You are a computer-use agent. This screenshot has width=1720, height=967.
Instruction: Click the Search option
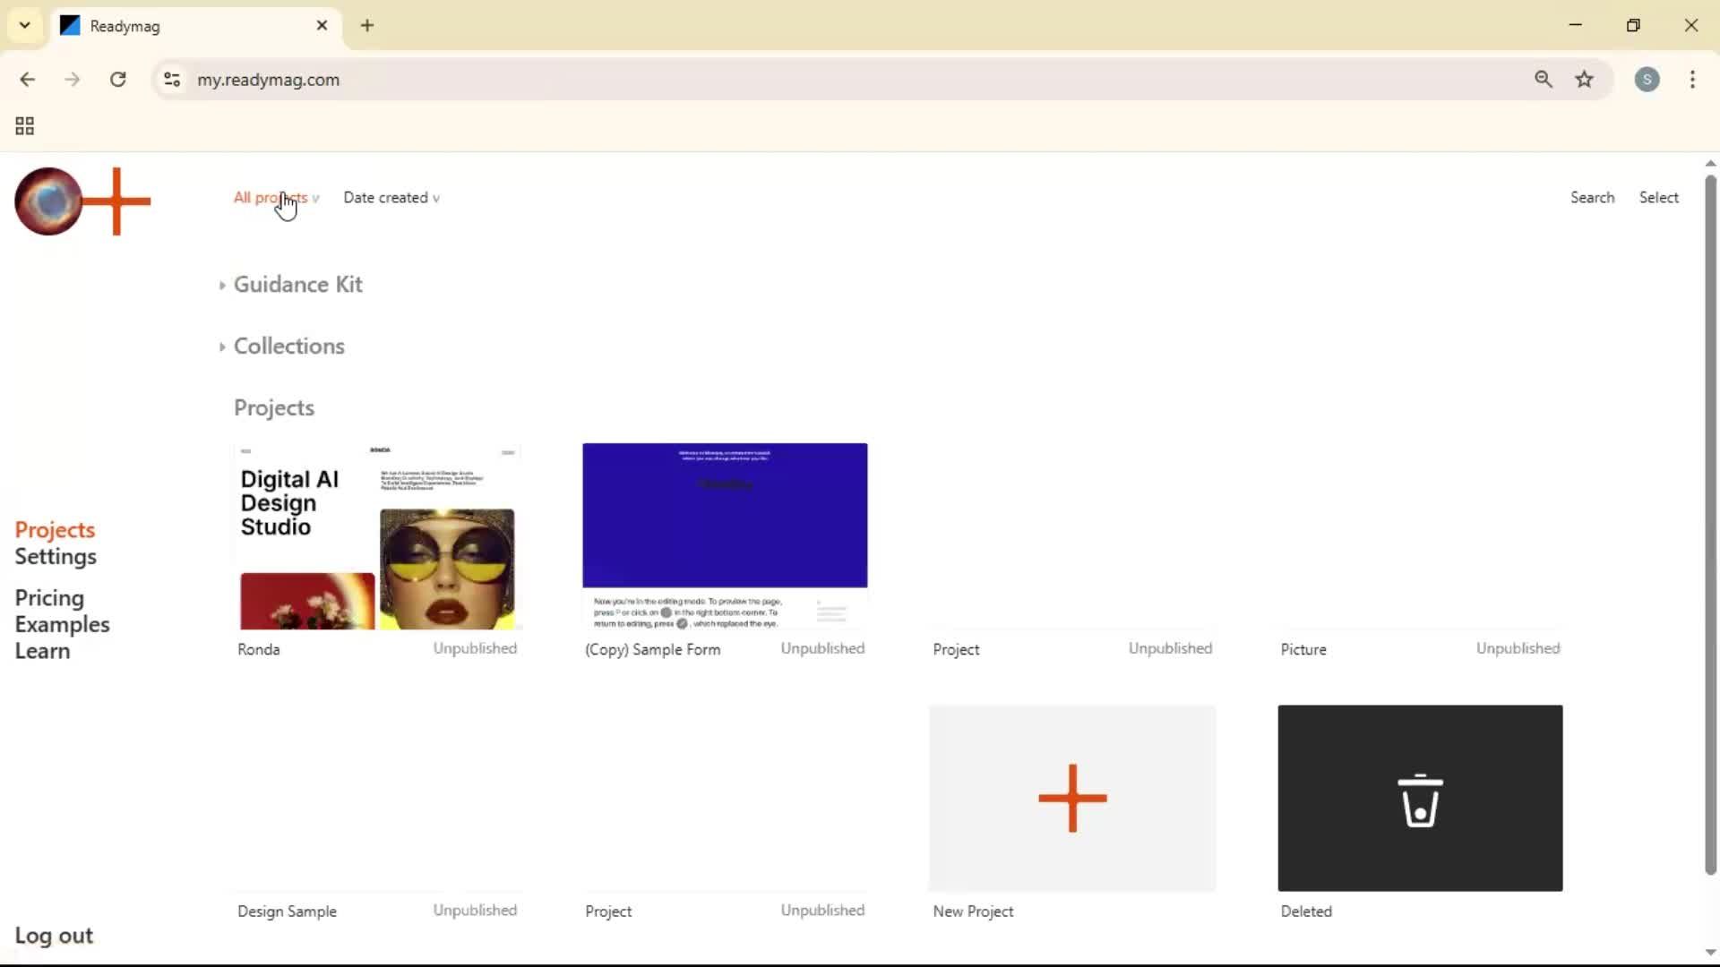tap(1592, 197)
